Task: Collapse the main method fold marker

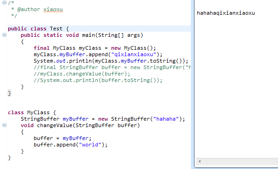Action: coord(4,35)
